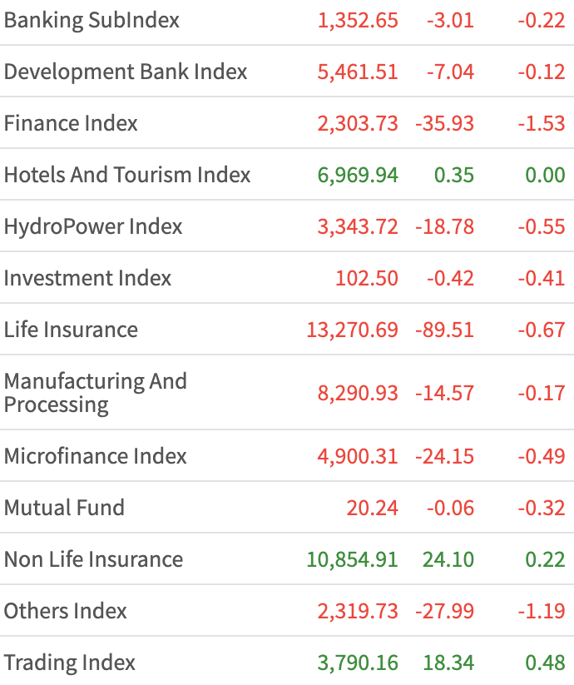Image resolution: width=574 pixels, height=685 pixels.
Task: Select the Finance Index row
Action: [x=71, y=123]
